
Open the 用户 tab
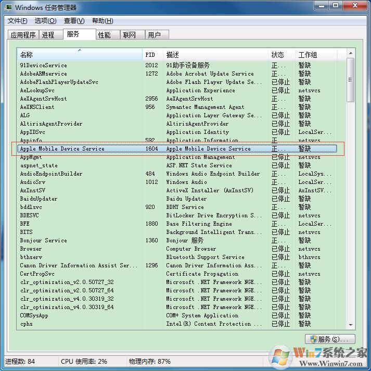154,35
